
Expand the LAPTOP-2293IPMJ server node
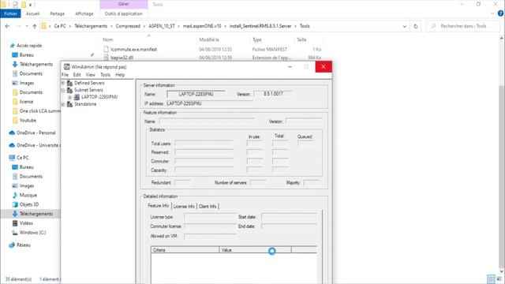click(70, 97)
